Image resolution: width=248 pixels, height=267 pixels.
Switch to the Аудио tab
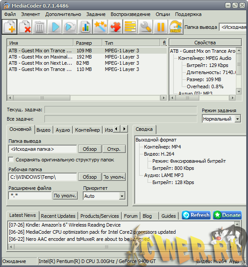[x=63, y=130]
